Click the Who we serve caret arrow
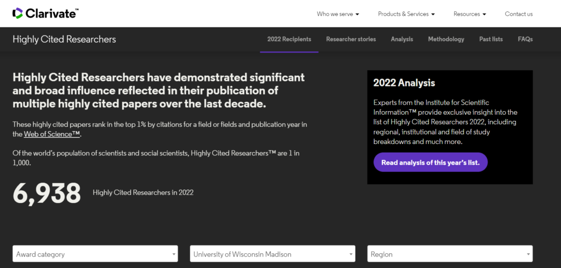561x268 pixels. click(357, 14)
